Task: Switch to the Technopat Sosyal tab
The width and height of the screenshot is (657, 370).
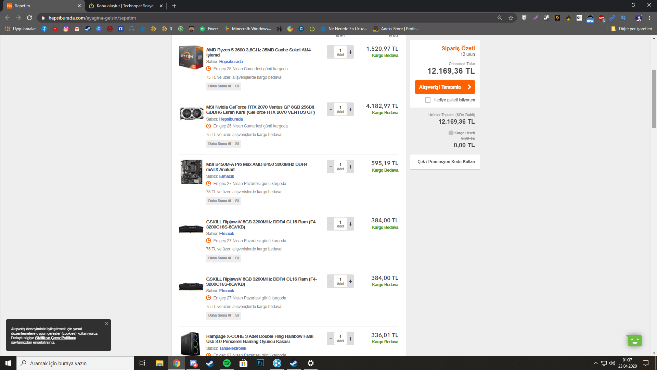Action: pyautogui.click(x=125, y=6)
